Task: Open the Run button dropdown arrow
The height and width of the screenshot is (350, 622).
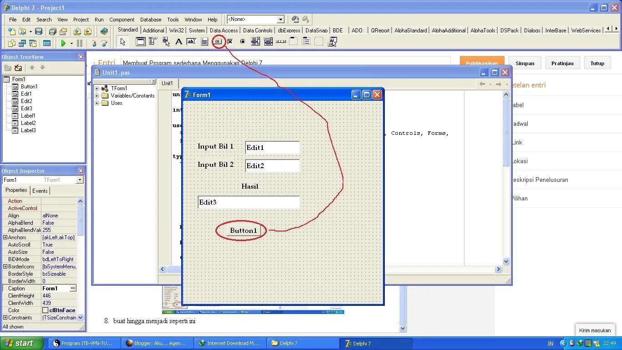Action: point(71,44)
